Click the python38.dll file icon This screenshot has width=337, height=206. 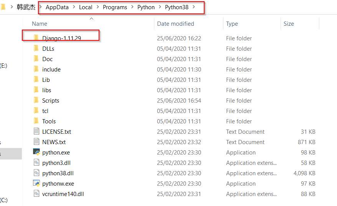click(x=36, y=173)
